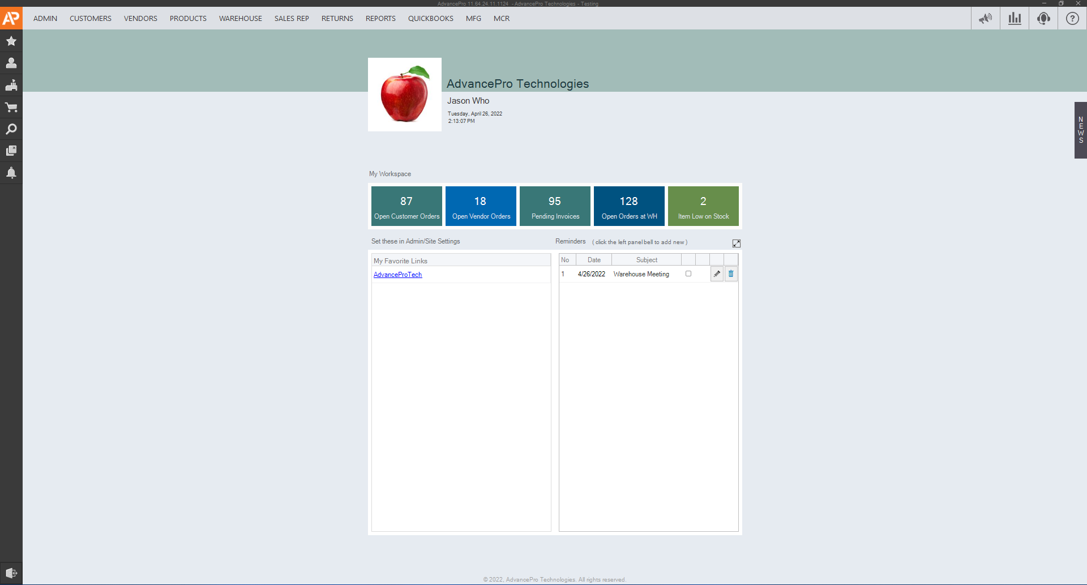Click the favorites star icon in sidebar
Image resolution: width=1087 pixels, height=585 pixels.
pos(11,41)
